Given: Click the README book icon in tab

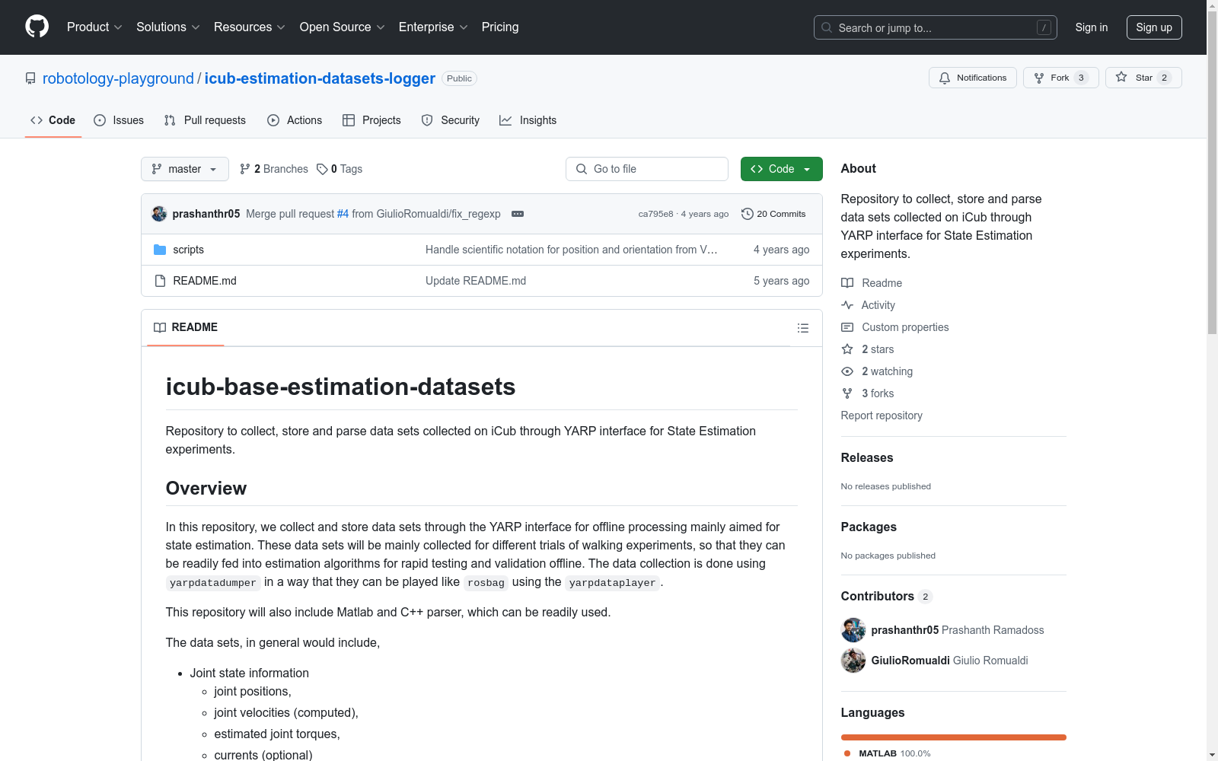Looking at the screenshot, I should click(160, 327).
